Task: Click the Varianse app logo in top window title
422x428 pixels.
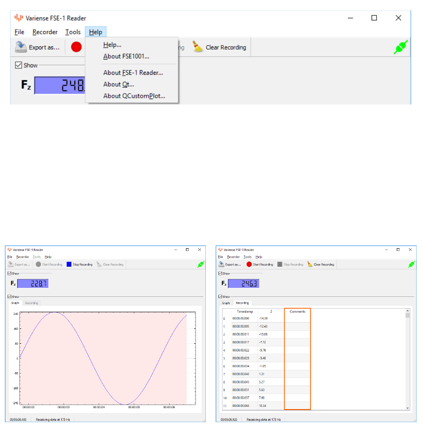Action: tap(19, 18)
